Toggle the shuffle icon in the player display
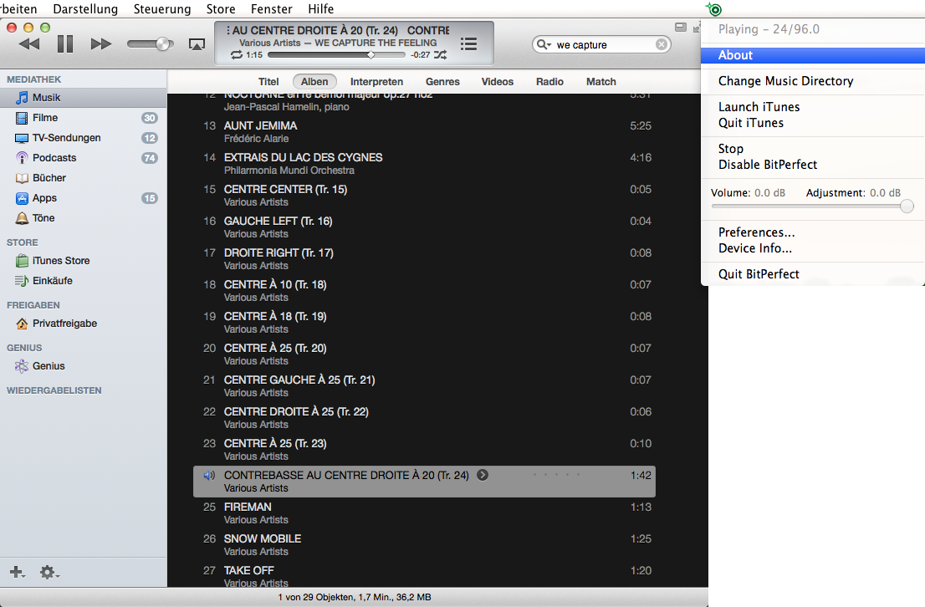 pyautogui.click(x=441, y=55)
